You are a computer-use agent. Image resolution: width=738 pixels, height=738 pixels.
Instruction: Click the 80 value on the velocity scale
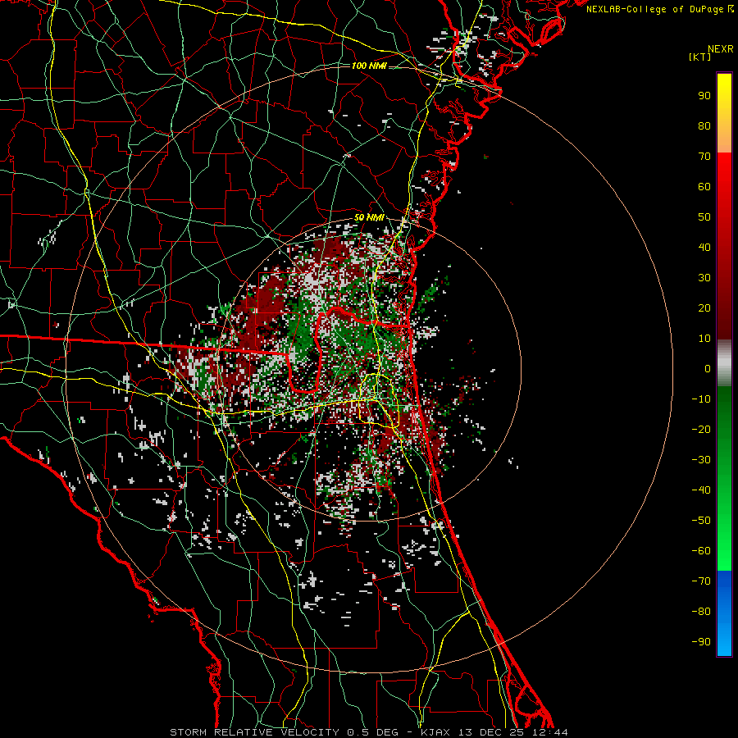pos(704,126)
